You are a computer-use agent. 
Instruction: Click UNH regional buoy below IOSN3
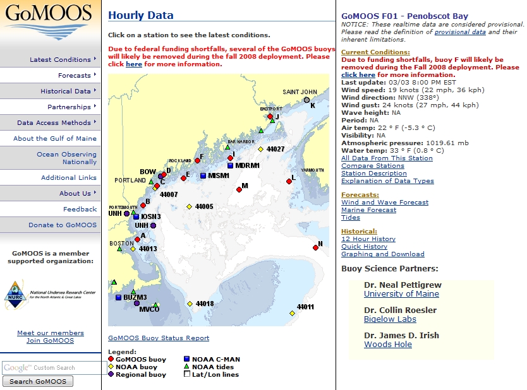tap(154, 225)
